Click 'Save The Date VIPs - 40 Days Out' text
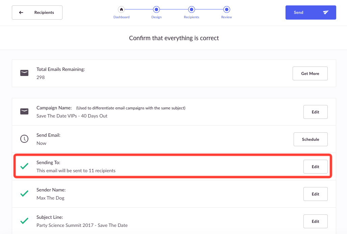 72,116
